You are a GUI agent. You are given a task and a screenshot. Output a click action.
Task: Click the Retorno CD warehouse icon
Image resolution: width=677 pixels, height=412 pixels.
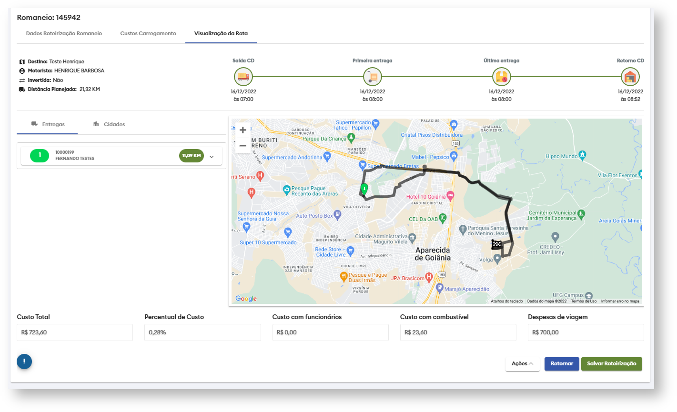coord(630,76)
